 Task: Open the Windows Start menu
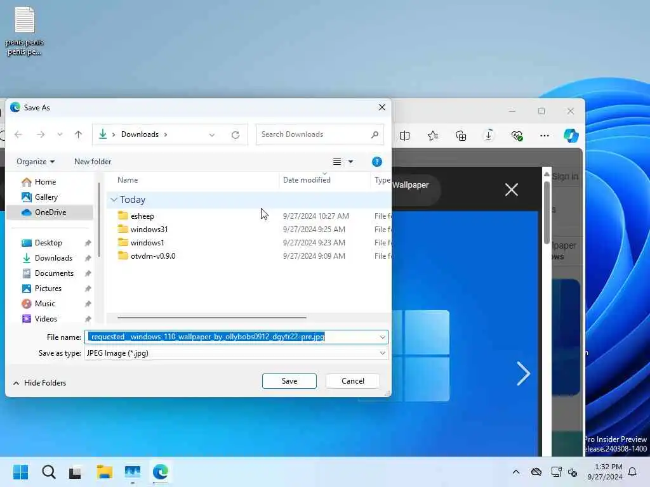coord(21,472)
